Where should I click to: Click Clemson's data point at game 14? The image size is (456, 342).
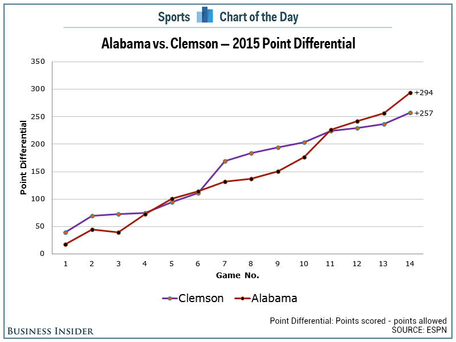410,113
